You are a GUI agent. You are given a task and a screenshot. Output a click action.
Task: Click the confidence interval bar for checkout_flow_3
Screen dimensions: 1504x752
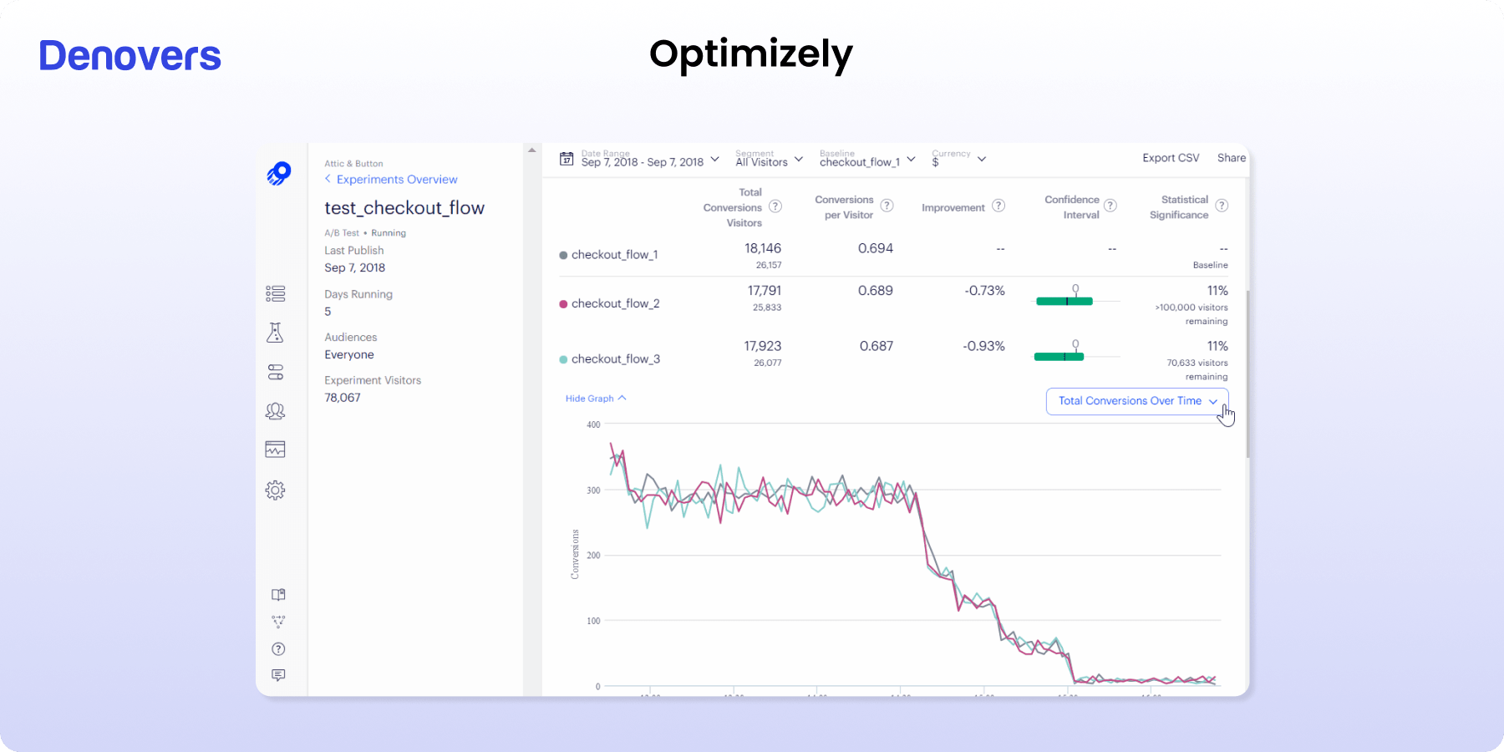(1059, 357)
